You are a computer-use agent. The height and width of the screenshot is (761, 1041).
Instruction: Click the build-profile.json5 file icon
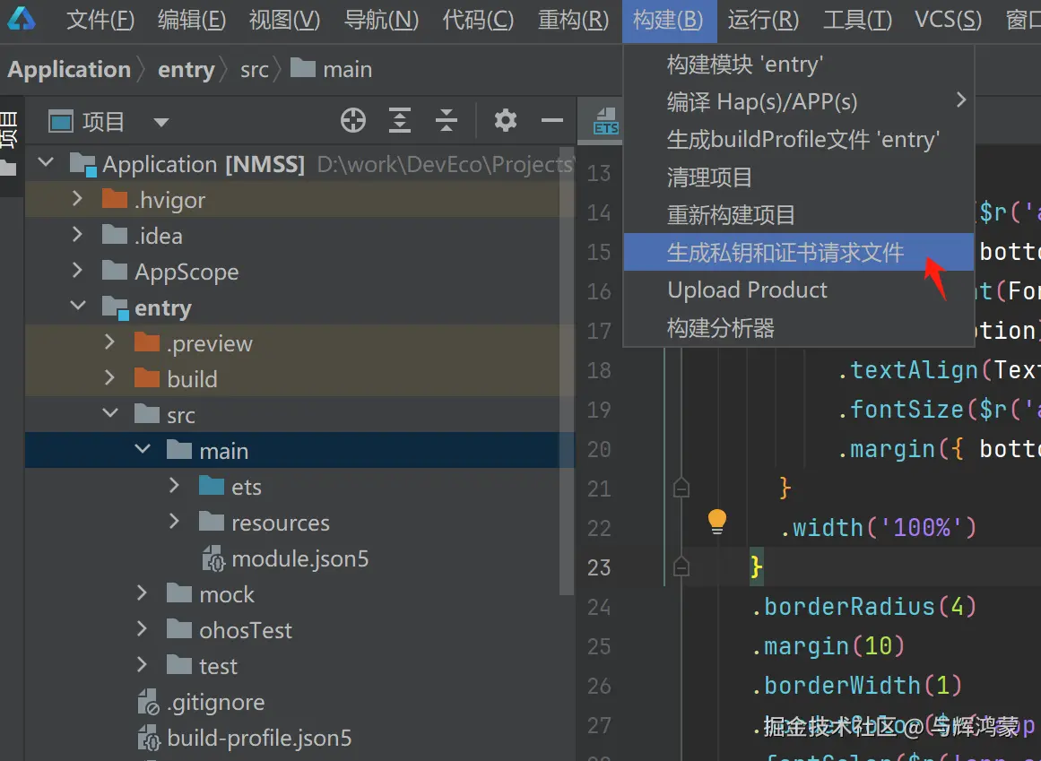click(149, 738)
